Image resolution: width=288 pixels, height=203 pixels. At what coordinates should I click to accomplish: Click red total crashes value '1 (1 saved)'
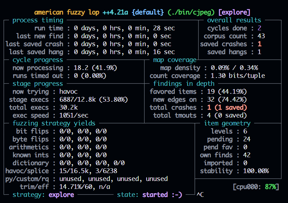(x=227, y=107)
